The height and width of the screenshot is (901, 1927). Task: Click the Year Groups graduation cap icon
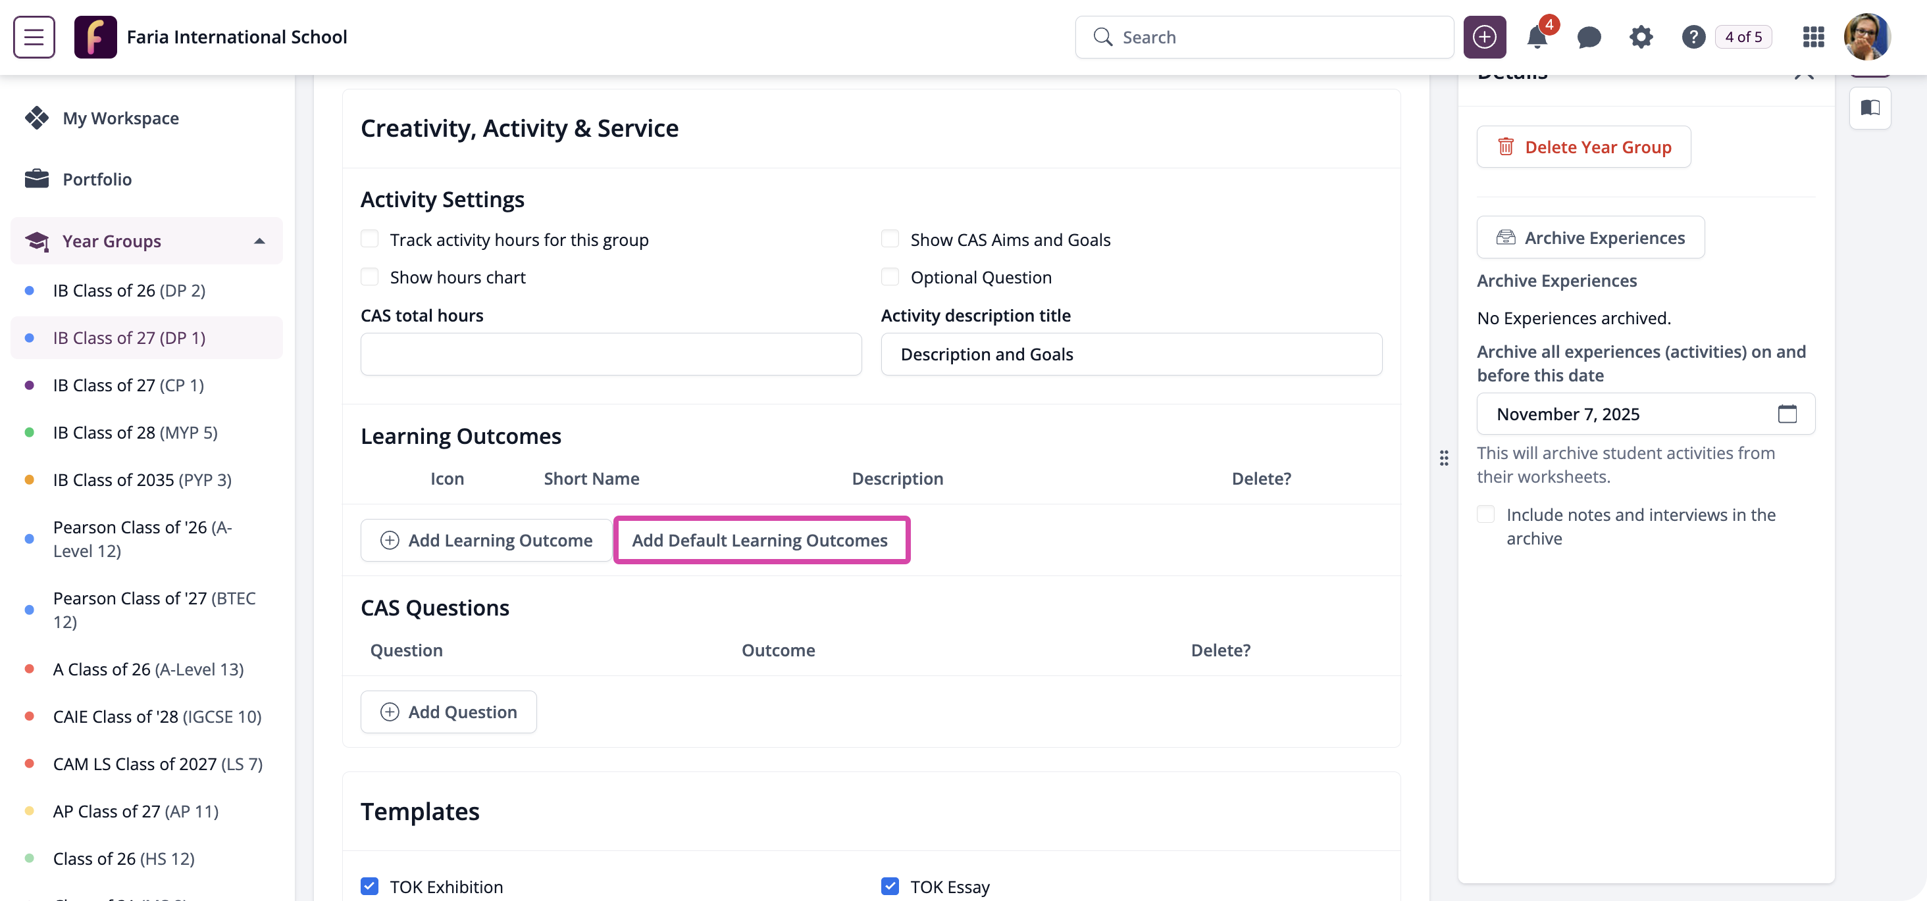37,241
